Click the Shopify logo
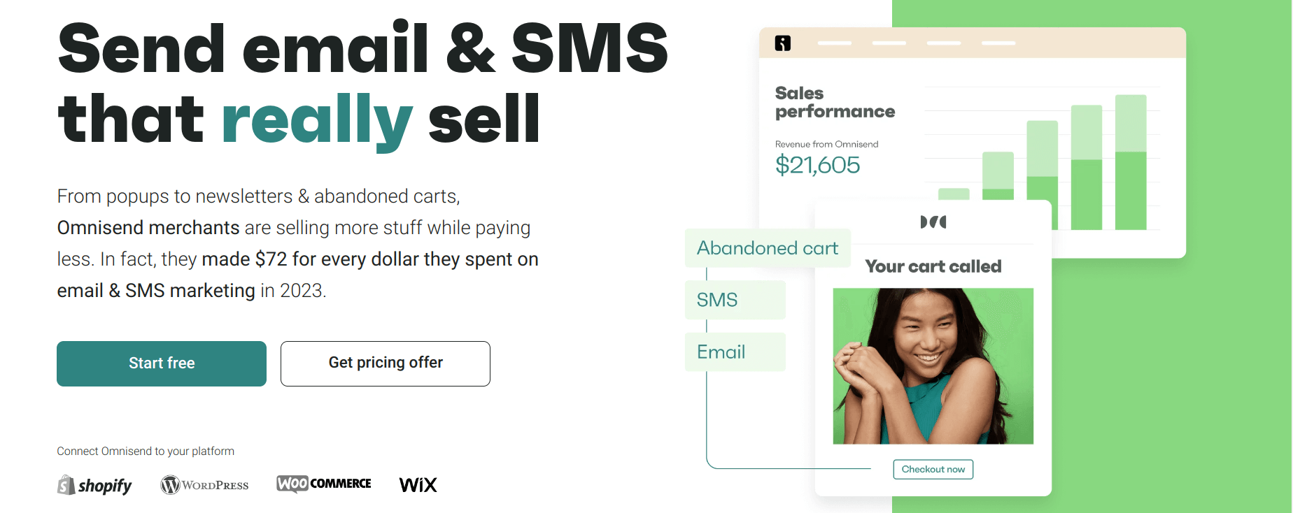This screenshot has width=1293, height=513. pos(94,484)
